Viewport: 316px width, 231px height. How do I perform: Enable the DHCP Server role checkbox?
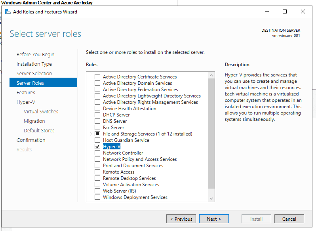(97, 115)
